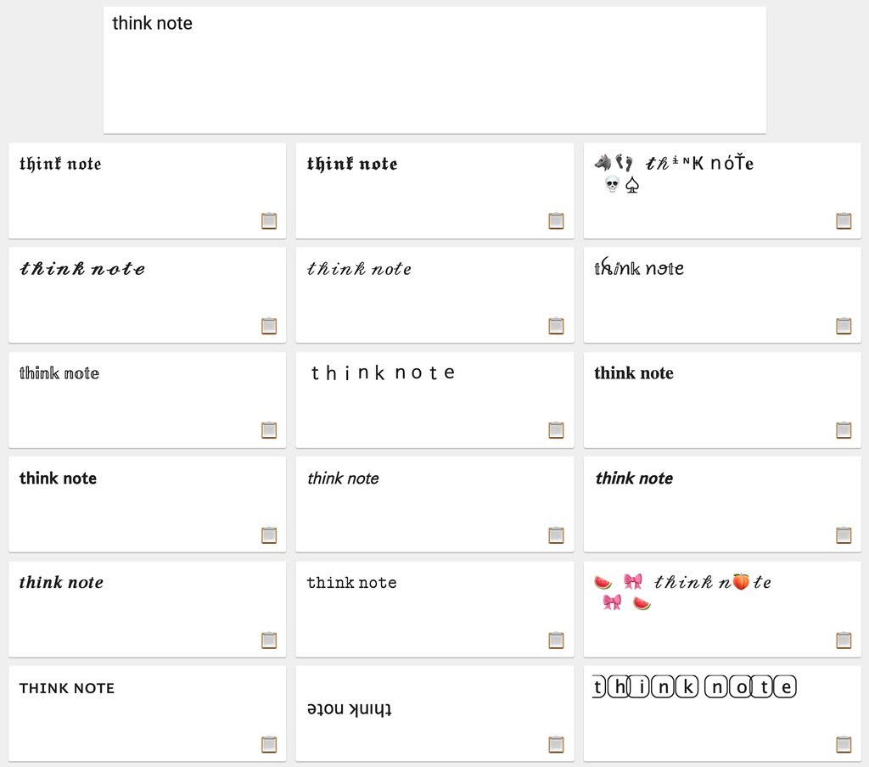869x767 pixels.
Task: Copy the wide-spaced 'think note' style
Action: (556, 430)
